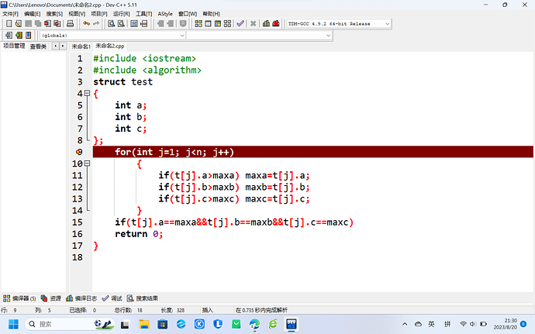Click the right tab-scroll arrow
Viewport: 535px width, 334px height.
63,46
